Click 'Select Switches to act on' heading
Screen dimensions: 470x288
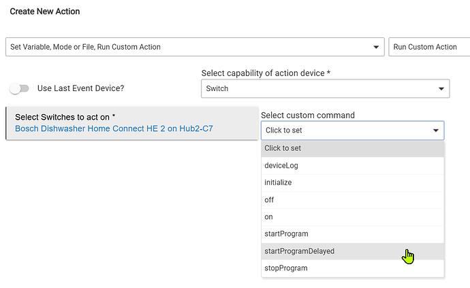point(65,118)
